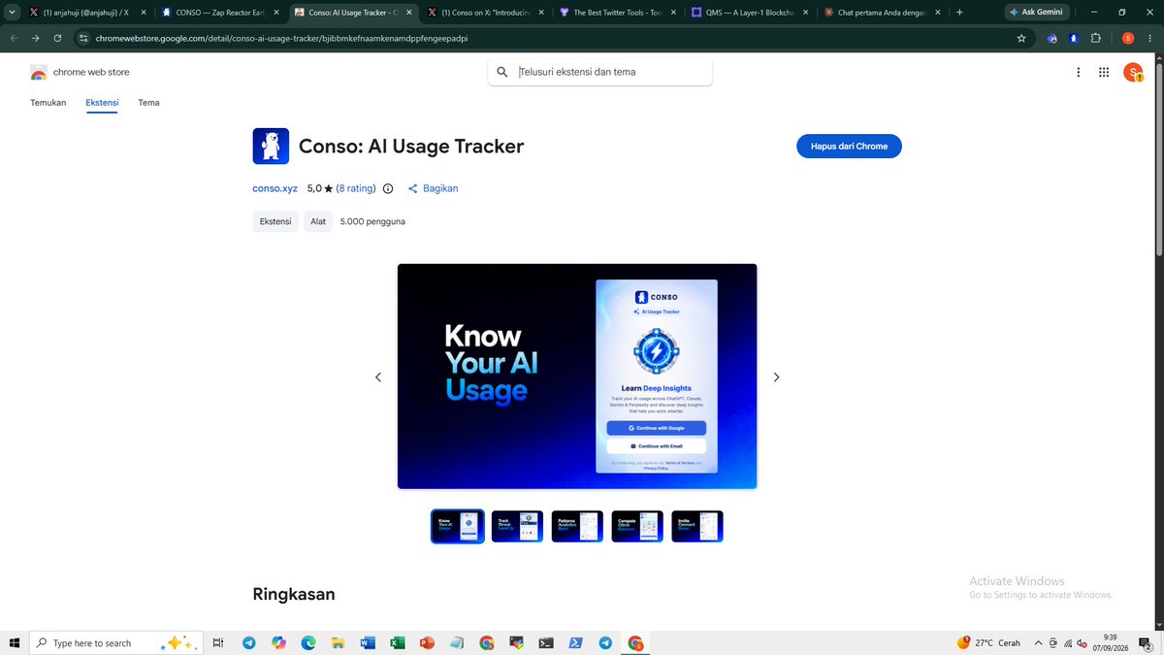Bookmark this page with the star icon
The image size is (1164, 655).
[1021, 38]
